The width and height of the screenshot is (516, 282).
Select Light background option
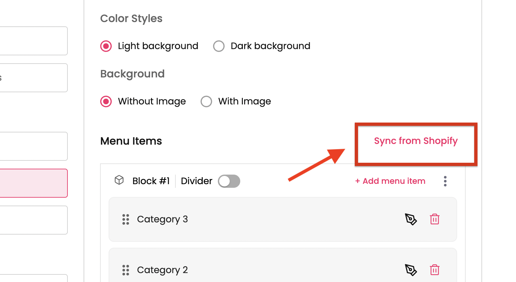[x=106, y=46]
